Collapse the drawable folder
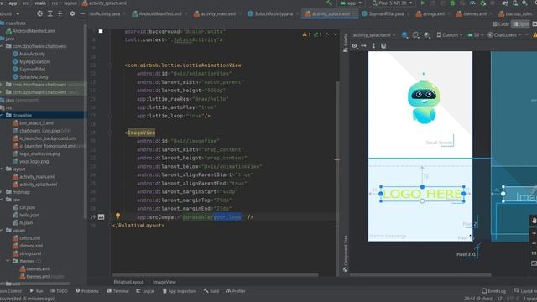The image size is (537, 302). coord(2,115)
